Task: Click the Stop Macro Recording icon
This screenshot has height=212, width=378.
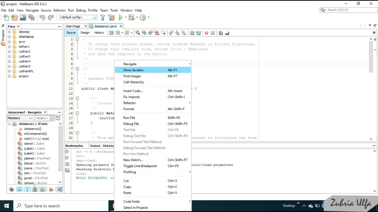Action: click(213, 33)
